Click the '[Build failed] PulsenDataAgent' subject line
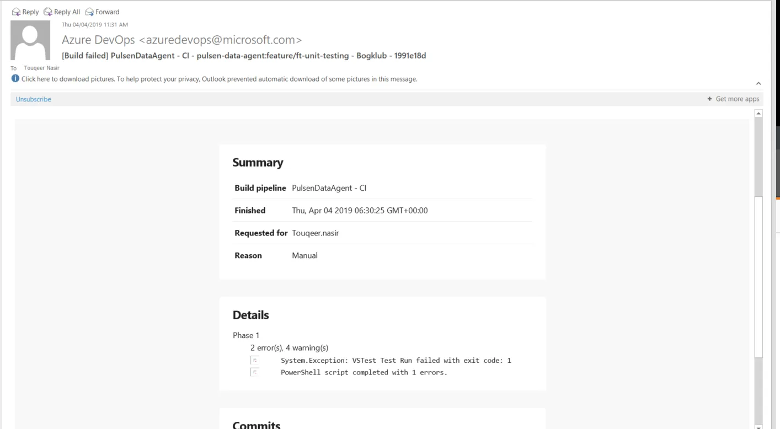Image resolution: width=780 pixels, height=429 pixels. (244, 56)
